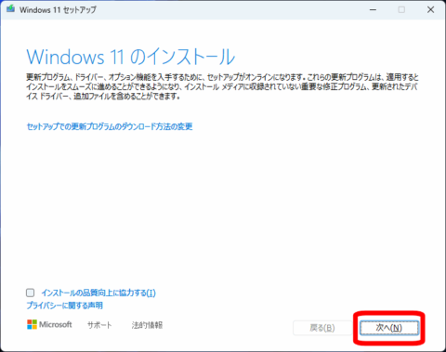Screen dimensions: 446x352
Task: Click the インストールの品質向上に協力する(I) label
Action: pos(98,293)
